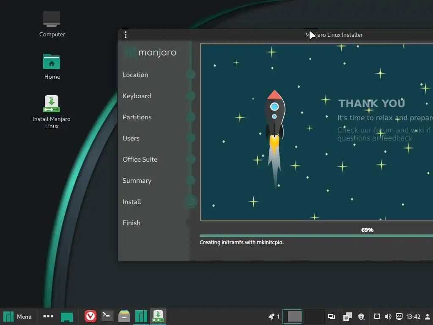Click the window list tray icon
This screenshot has width=433, height=325.
point(332,317)
